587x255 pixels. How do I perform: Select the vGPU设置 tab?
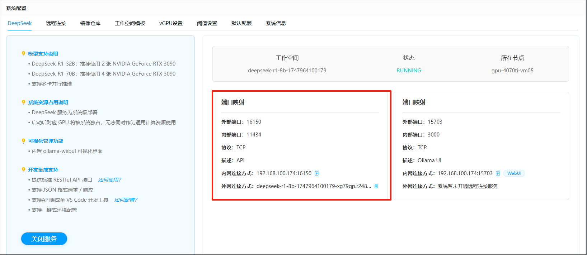pyautogui.click(x=171, y=23)
